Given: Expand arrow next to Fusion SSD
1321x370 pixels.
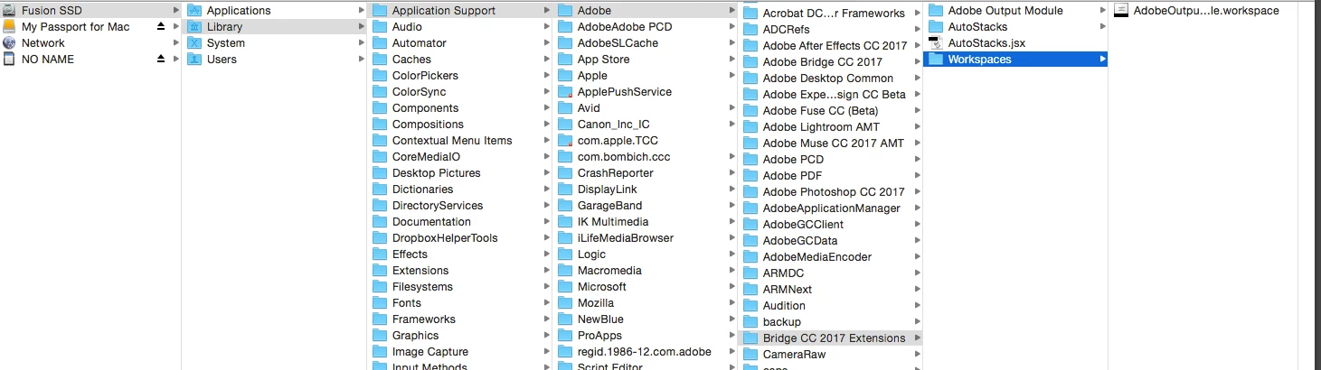Looking at the screenshot, I should coord(175,11).
